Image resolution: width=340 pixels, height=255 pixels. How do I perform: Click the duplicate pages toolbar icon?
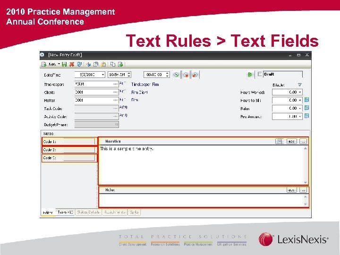click(x=113, y=64)
